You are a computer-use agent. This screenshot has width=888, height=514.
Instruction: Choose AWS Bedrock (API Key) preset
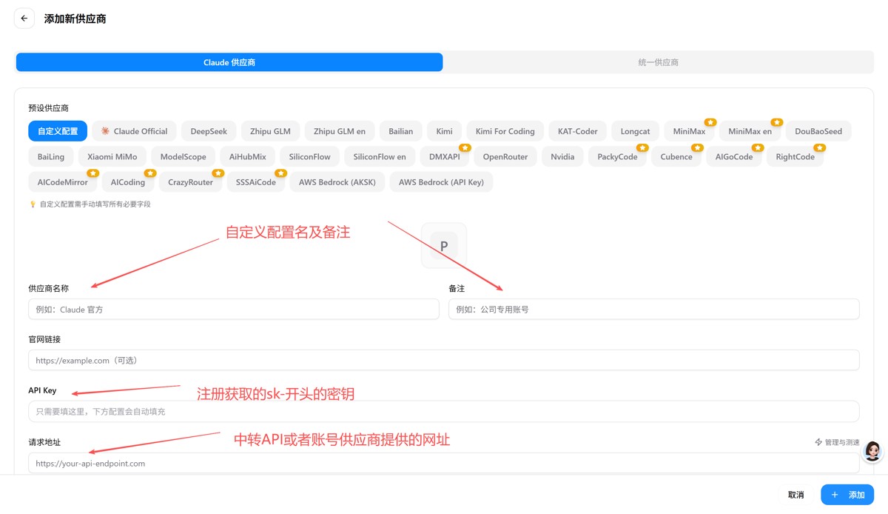point(441,182)
